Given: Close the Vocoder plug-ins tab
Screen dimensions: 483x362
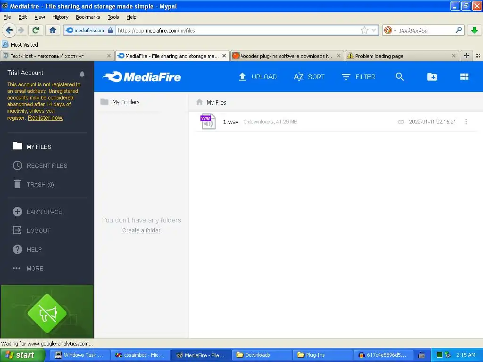Looking at the screenshot, I should [339, 56].
